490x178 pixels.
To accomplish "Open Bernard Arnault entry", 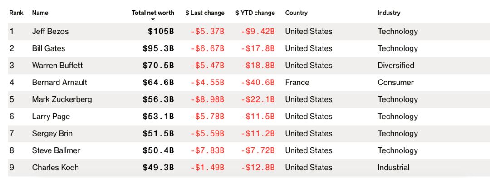I will pyautogui.click(x=59, y=83).
